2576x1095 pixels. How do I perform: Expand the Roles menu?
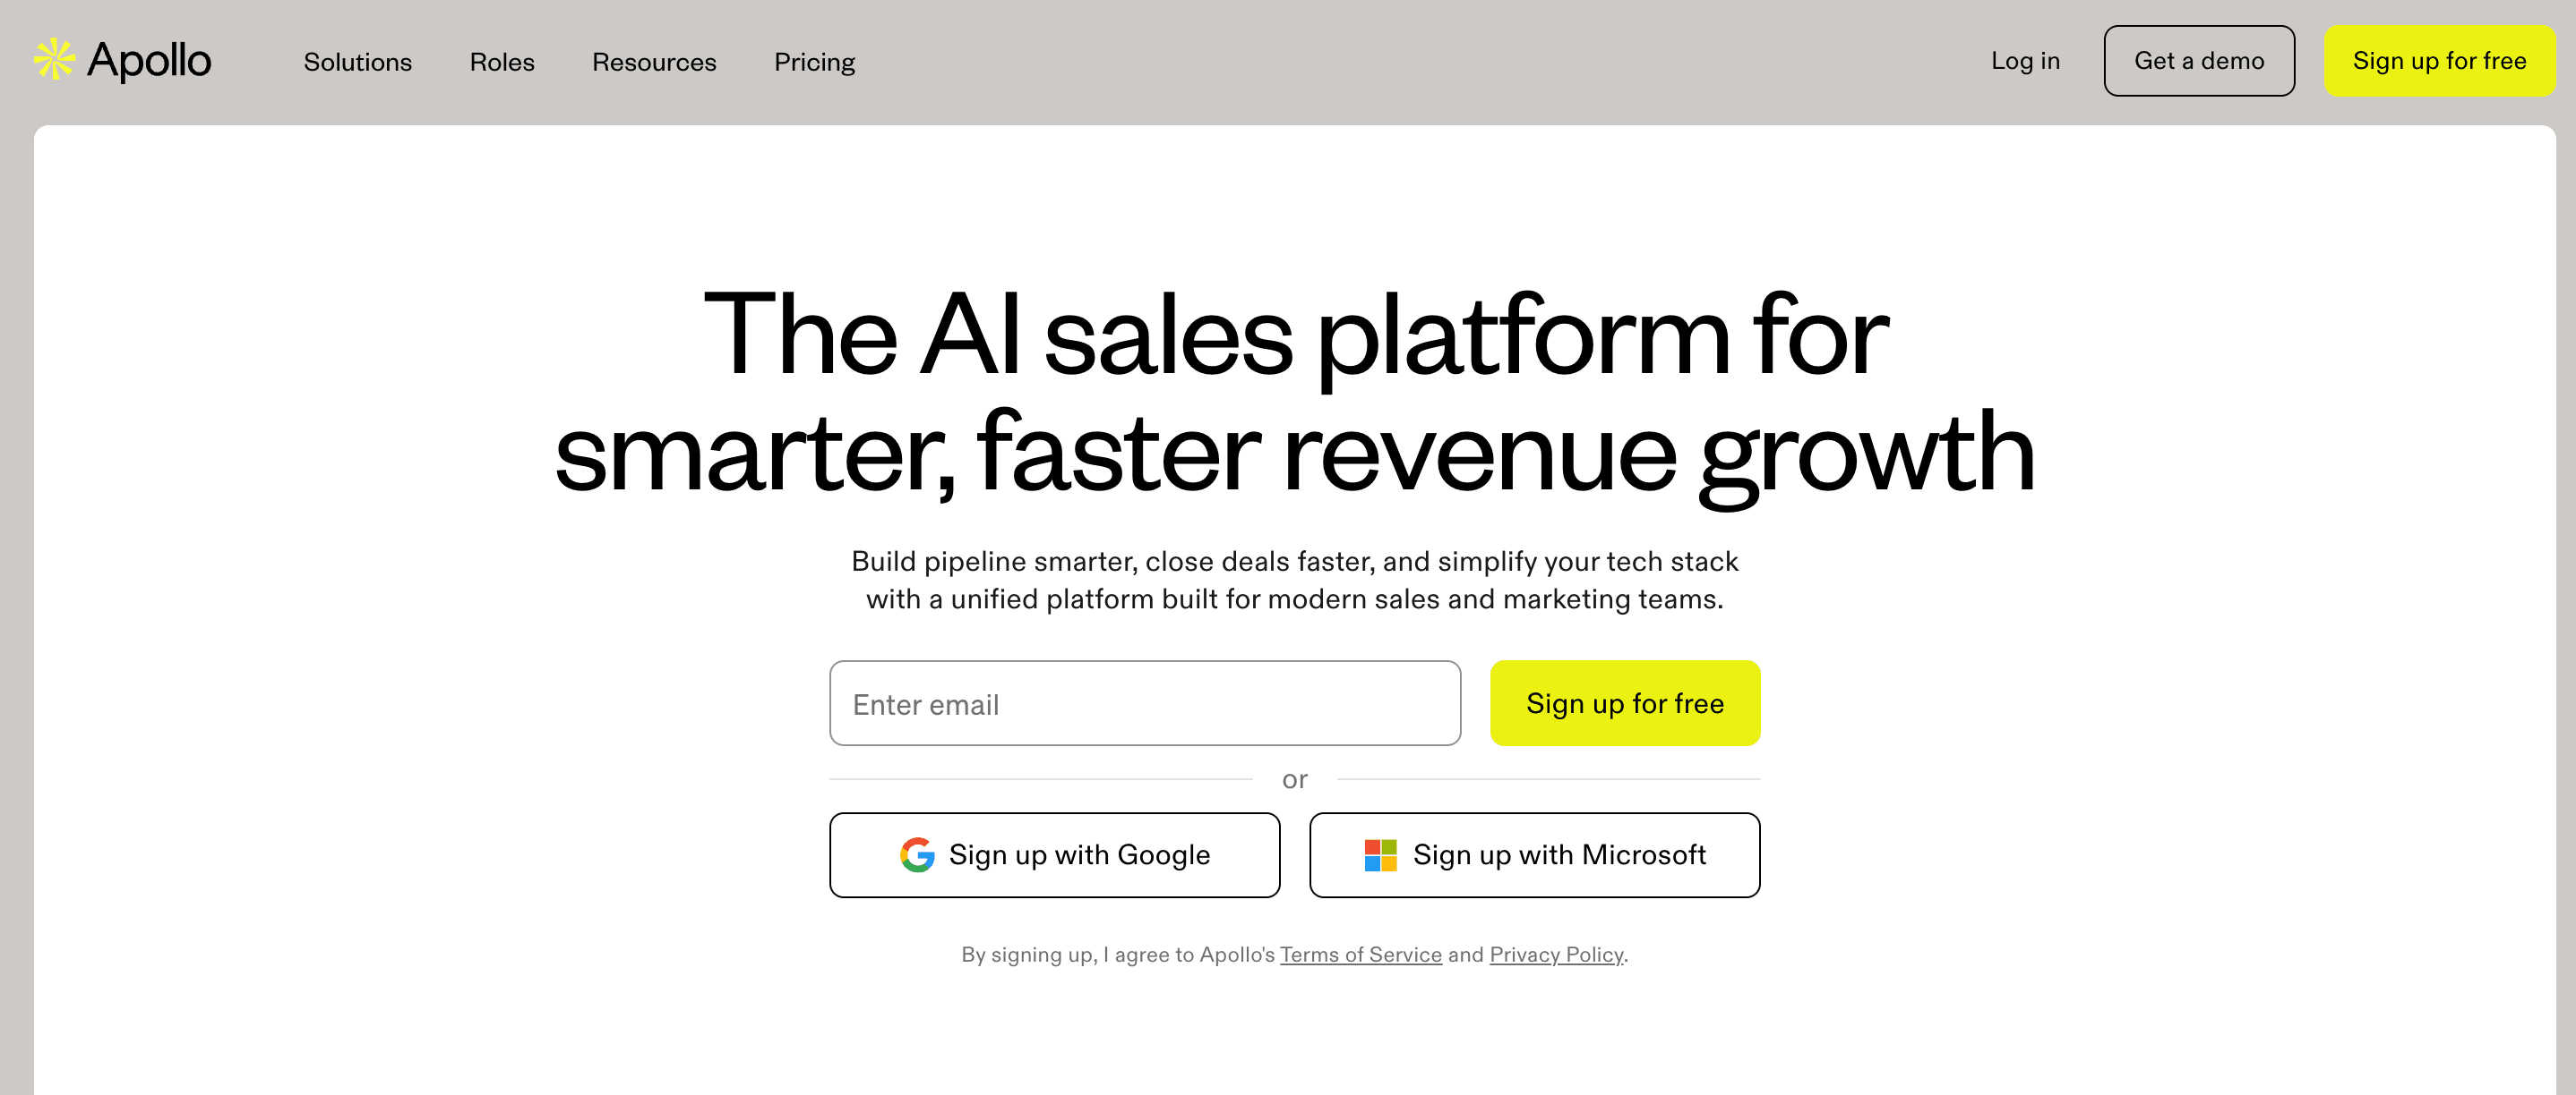coord(502,62)
